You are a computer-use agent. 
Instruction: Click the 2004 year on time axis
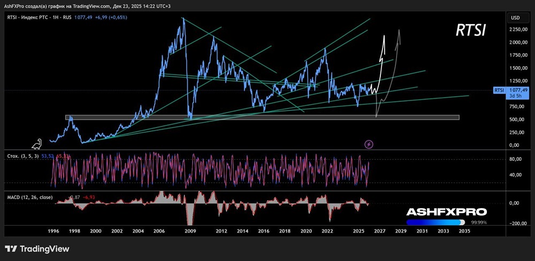click(x=138, y=231)
